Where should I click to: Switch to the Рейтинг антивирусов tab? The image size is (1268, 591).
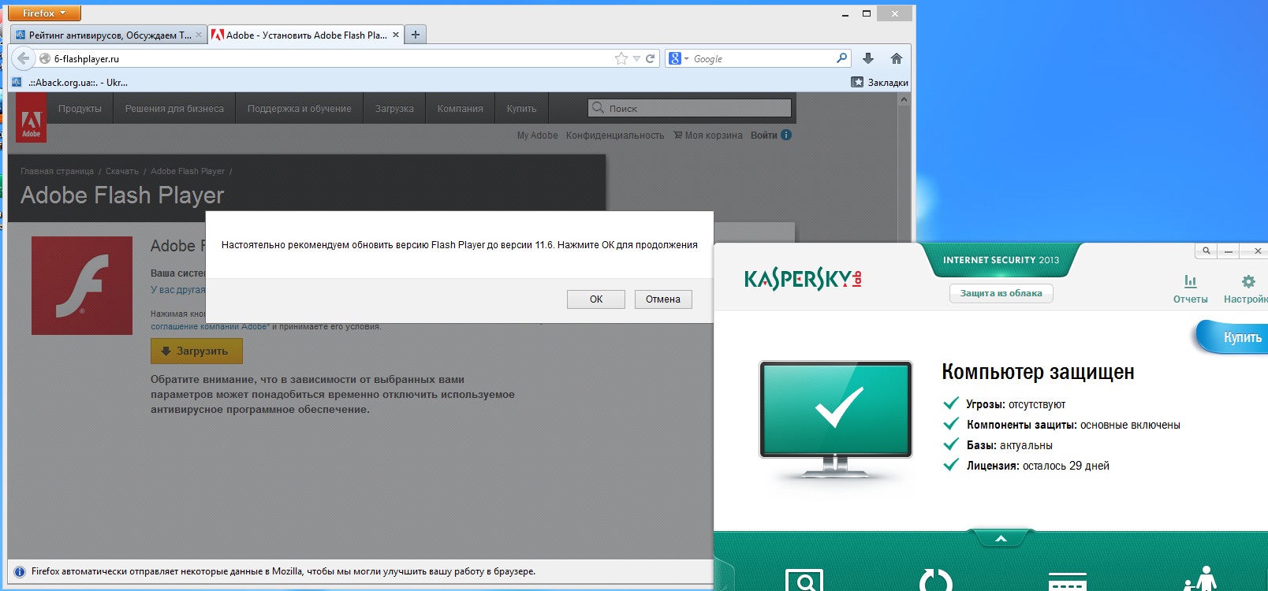[109, 35]
